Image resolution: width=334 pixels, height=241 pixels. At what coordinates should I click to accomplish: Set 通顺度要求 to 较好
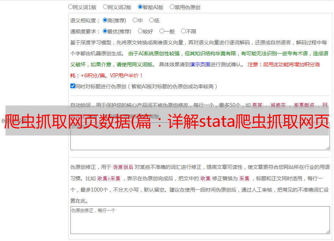click(140, 31)
